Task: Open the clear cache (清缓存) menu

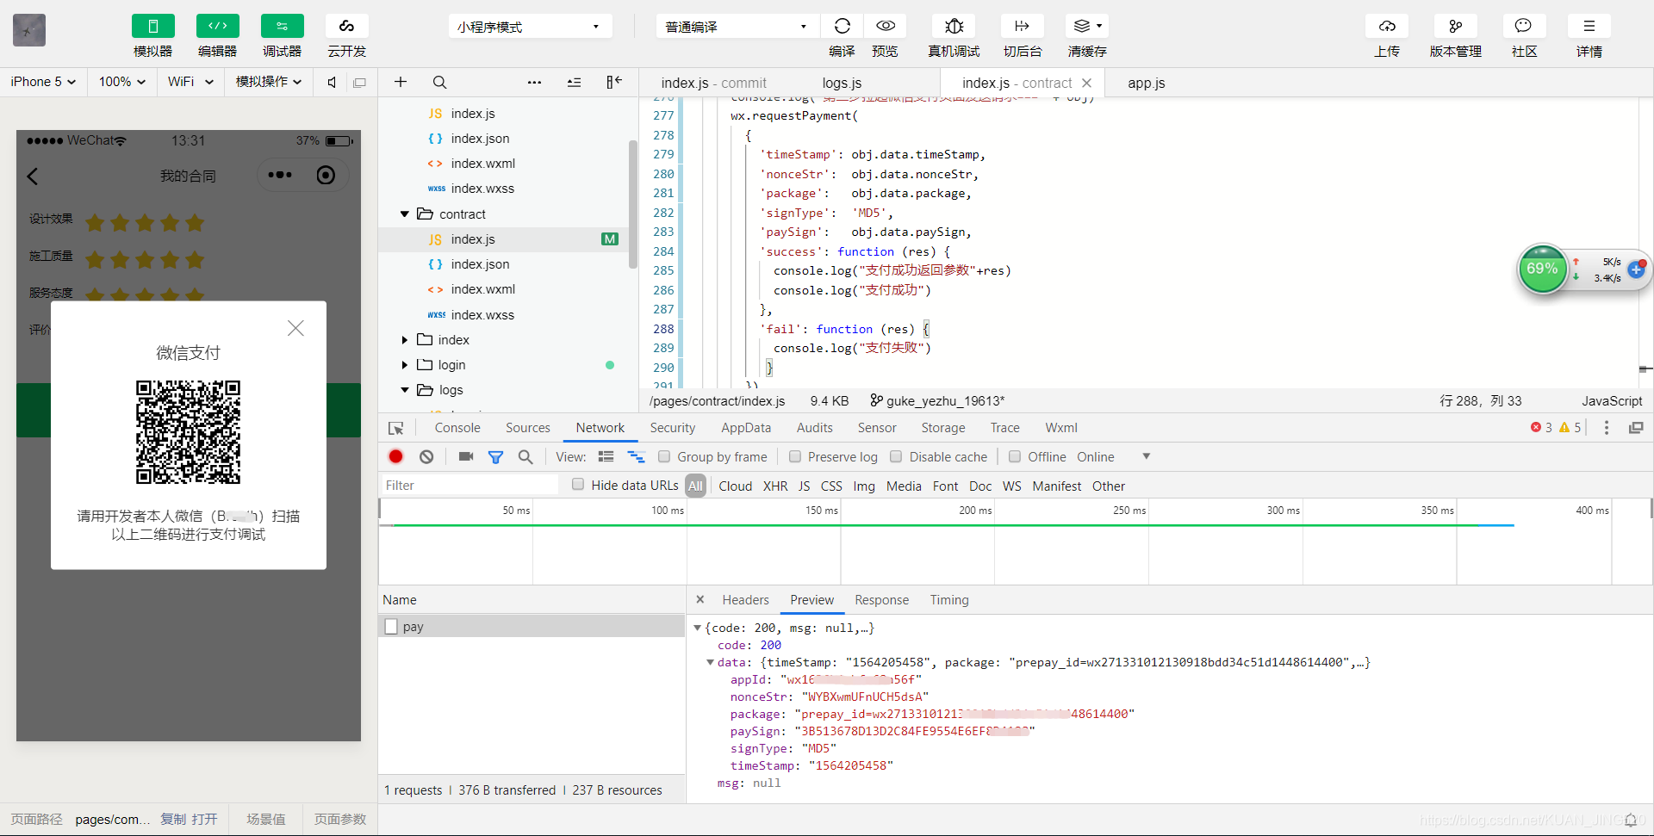Action: 1087,26
